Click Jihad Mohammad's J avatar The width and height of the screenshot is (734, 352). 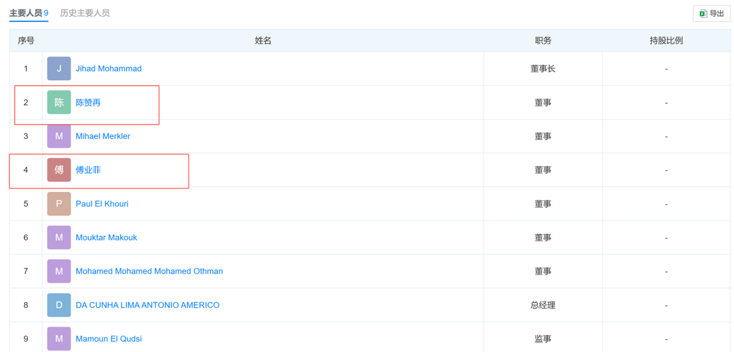[59, 68]
